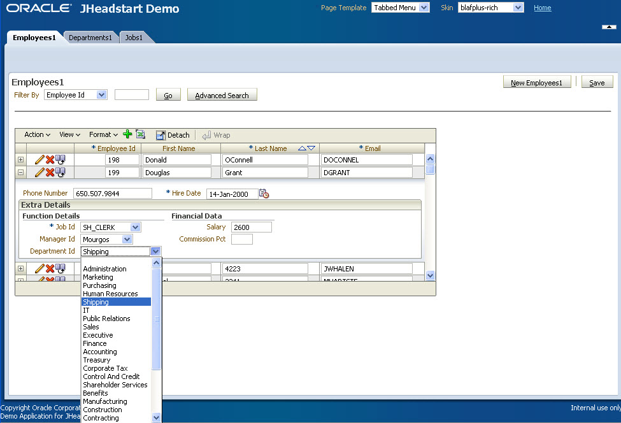Select Treasury in department list
This screenshot has height=423, width=621.
click(116, 360)
